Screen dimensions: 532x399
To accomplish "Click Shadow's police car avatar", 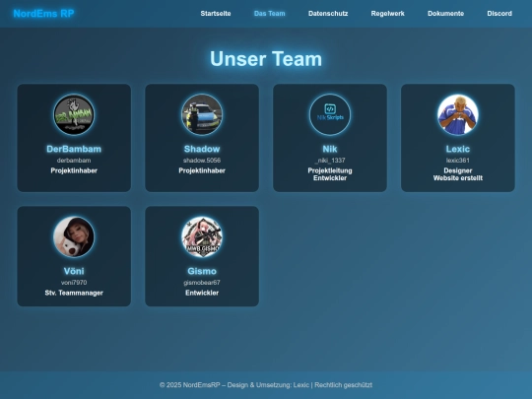I will coord(202,114).
